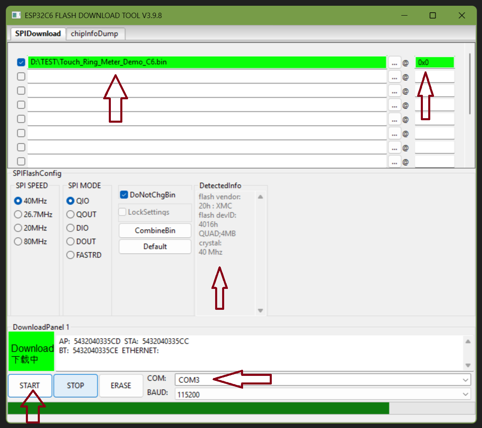Click the firmware path field showing Touch_Ring_Meter_Demo_C6.bin
This screenshot has width=482, height=428.
[x=207, y=62]
